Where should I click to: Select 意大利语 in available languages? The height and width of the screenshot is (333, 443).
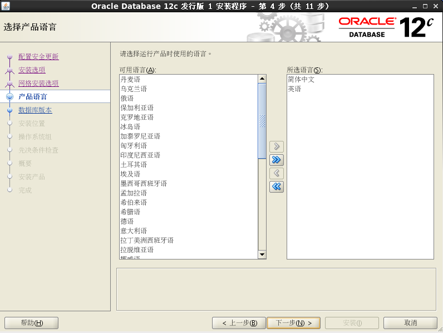pyautogui.click(x=189, y=231)
